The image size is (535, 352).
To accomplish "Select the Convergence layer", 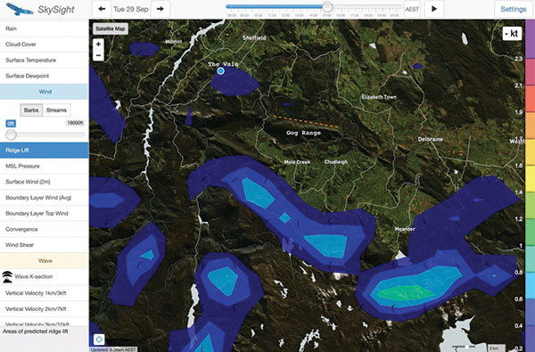I will pos(44,229).
